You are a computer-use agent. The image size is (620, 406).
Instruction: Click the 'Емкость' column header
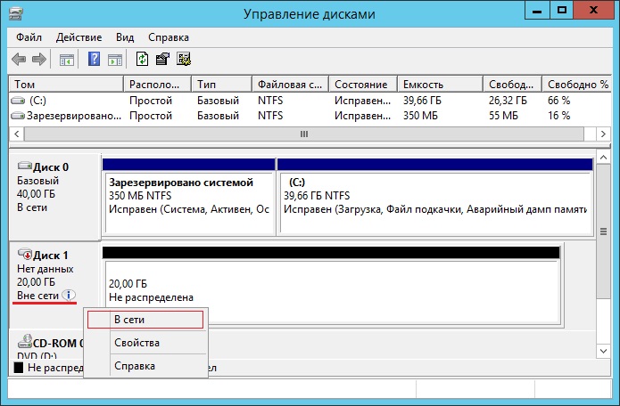click(439, 84)
